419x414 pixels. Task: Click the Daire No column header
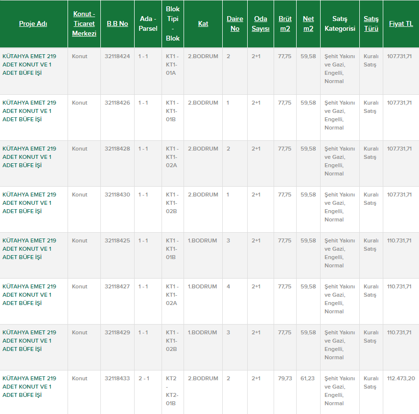point(235,24)
